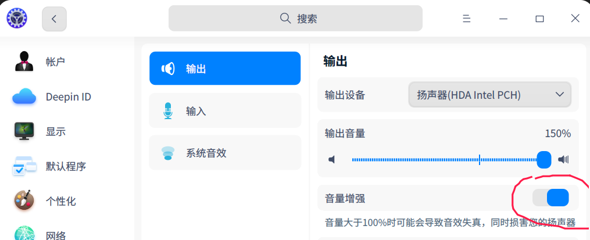Open 个性化 personalization settings

click(60, 202)
